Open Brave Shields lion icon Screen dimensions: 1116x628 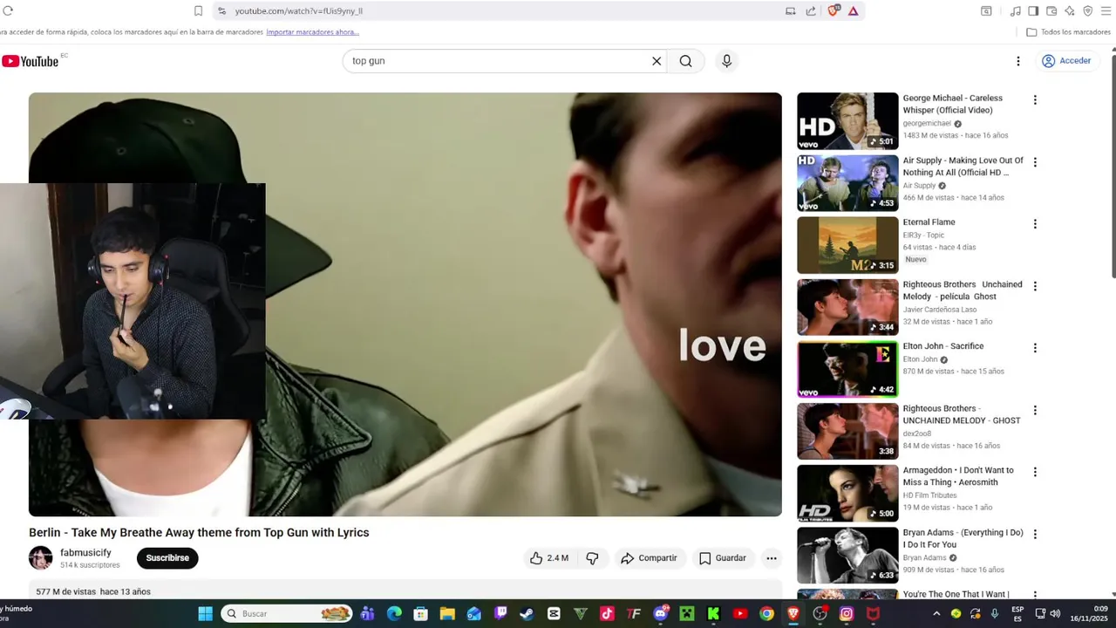[834, 10]
